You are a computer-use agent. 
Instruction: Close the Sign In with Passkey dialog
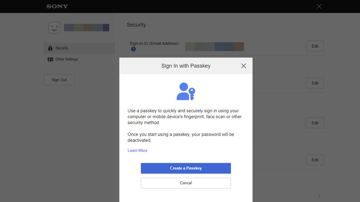pos(244,66)
